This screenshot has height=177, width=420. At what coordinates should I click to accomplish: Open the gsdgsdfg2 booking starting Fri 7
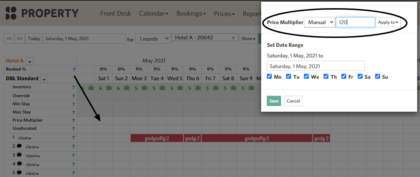(256, 138)
